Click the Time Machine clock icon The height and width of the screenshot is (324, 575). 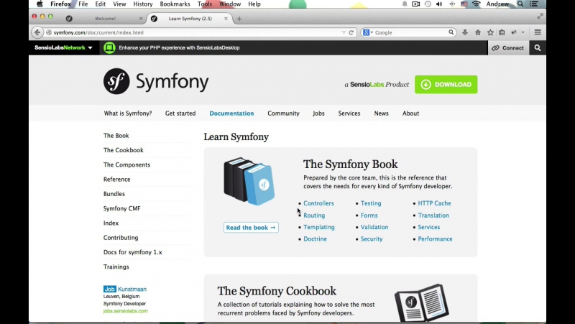click(x=428, y=4)
